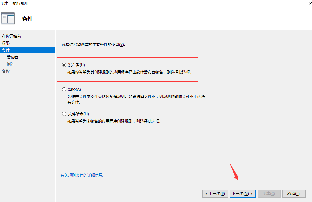
Task: Select the 发布者(U) radio button
Action: click(64, 65)
